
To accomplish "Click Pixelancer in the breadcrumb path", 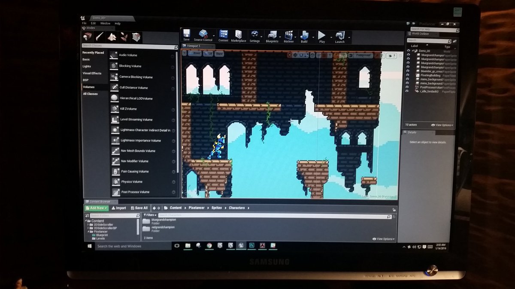I will click(x=197, y=208).
